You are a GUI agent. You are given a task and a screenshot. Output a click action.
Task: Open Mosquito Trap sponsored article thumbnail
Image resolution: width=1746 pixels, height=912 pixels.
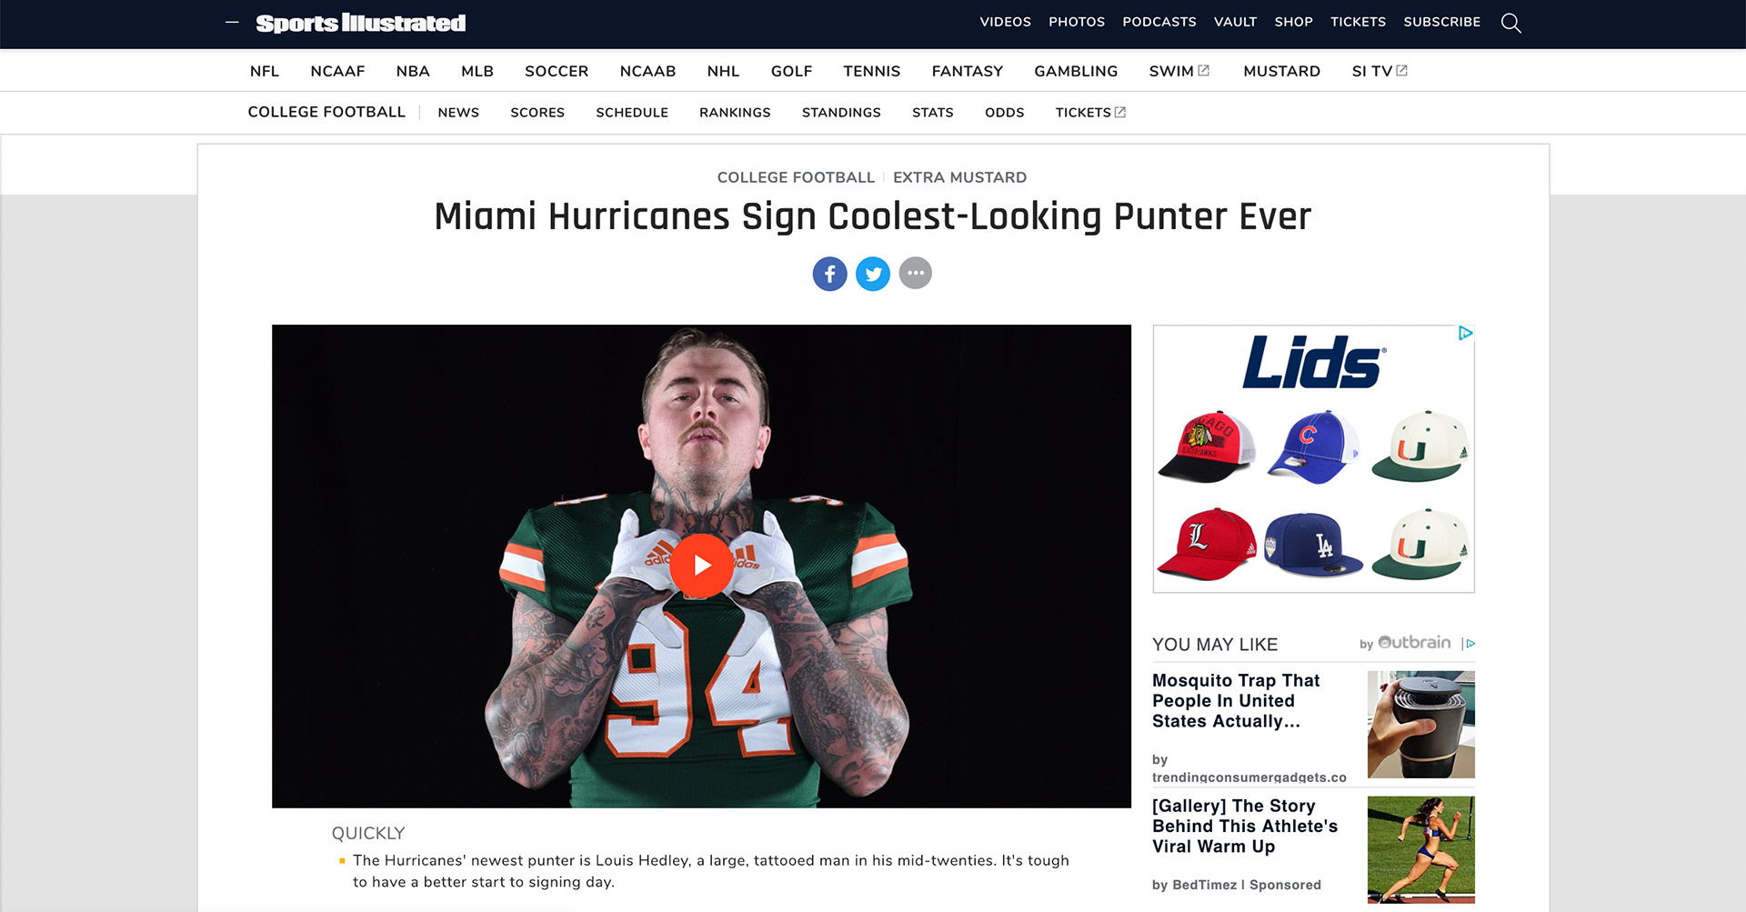click(1420, 725)
